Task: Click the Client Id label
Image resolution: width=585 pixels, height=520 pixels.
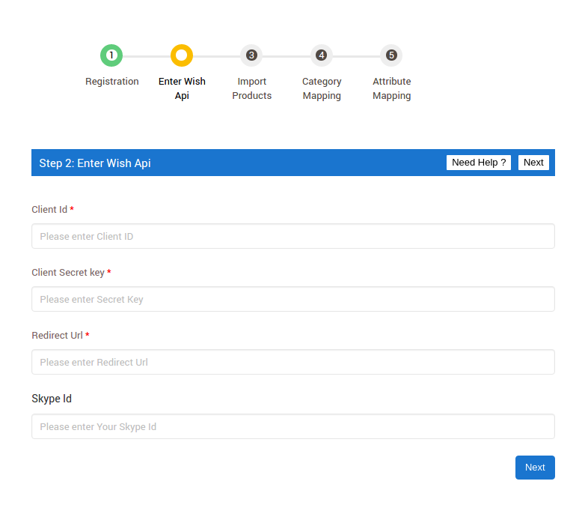Action: pyautogui.click(x=49, y=210)
